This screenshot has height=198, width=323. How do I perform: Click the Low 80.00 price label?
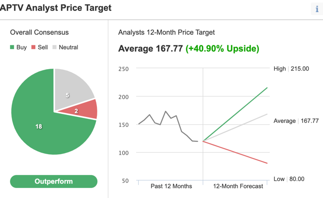pos(289,179)
